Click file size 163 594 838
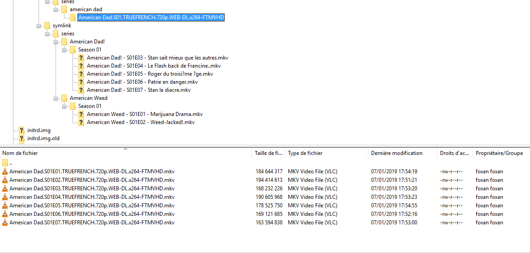Image resolution: width=530 pixels, height=253 pixels. click(x=269, y=222)
